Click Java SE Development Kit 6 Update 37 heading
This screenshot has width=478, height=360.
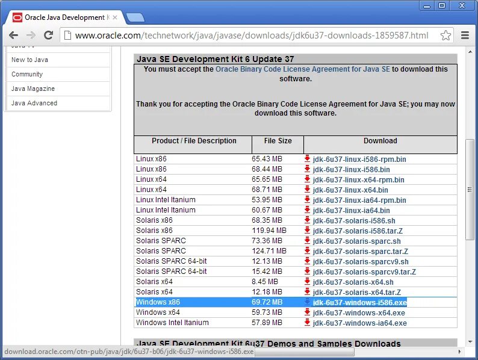point(216,59)
